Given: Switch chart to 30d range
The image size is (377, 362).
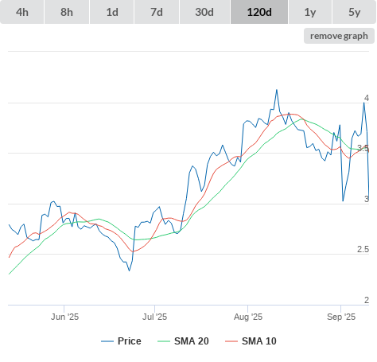Looking at the screenshot, I should pyautogui.click(x=204, y=12).
